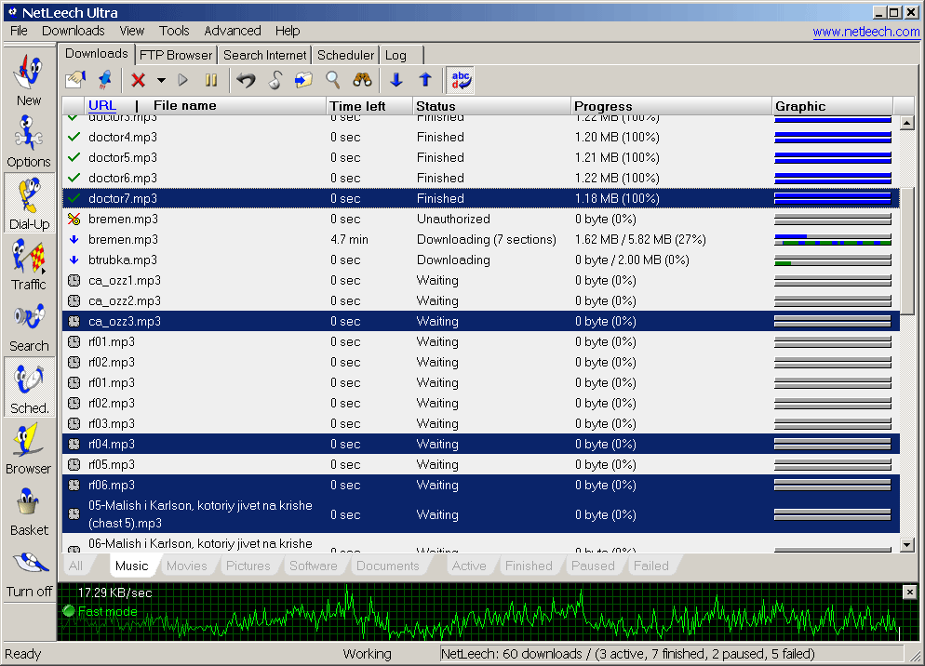This screenshot has width=925, height=666.
Task: Select the ca_ozz1.mp3 waiting row
Action: click(x=481, y=280)
